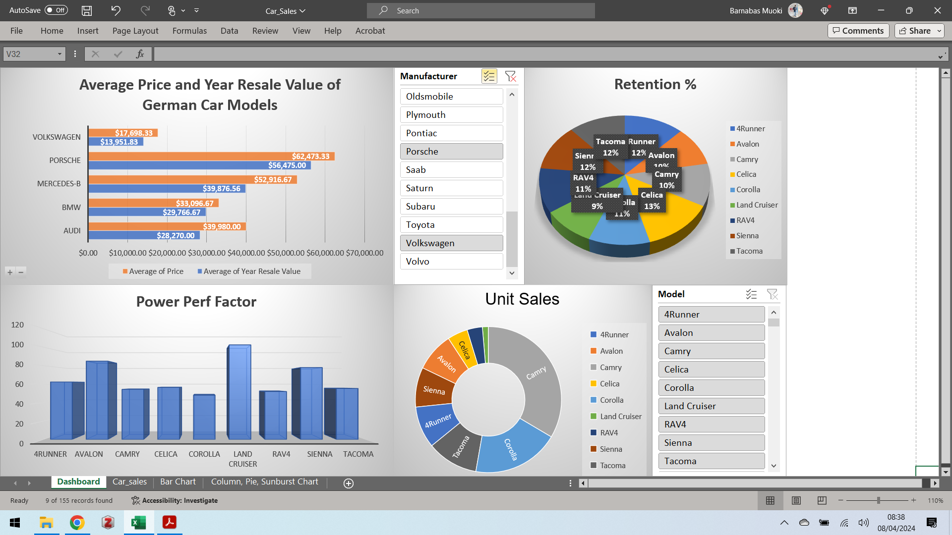Expand the Customize Quick Access Toolbar chevron
Screen dimensions: 952x535
coord(196,10)
